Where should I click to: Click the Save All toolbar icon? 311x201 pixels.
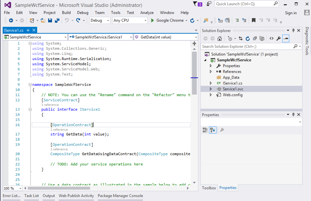tap(57, 20)
